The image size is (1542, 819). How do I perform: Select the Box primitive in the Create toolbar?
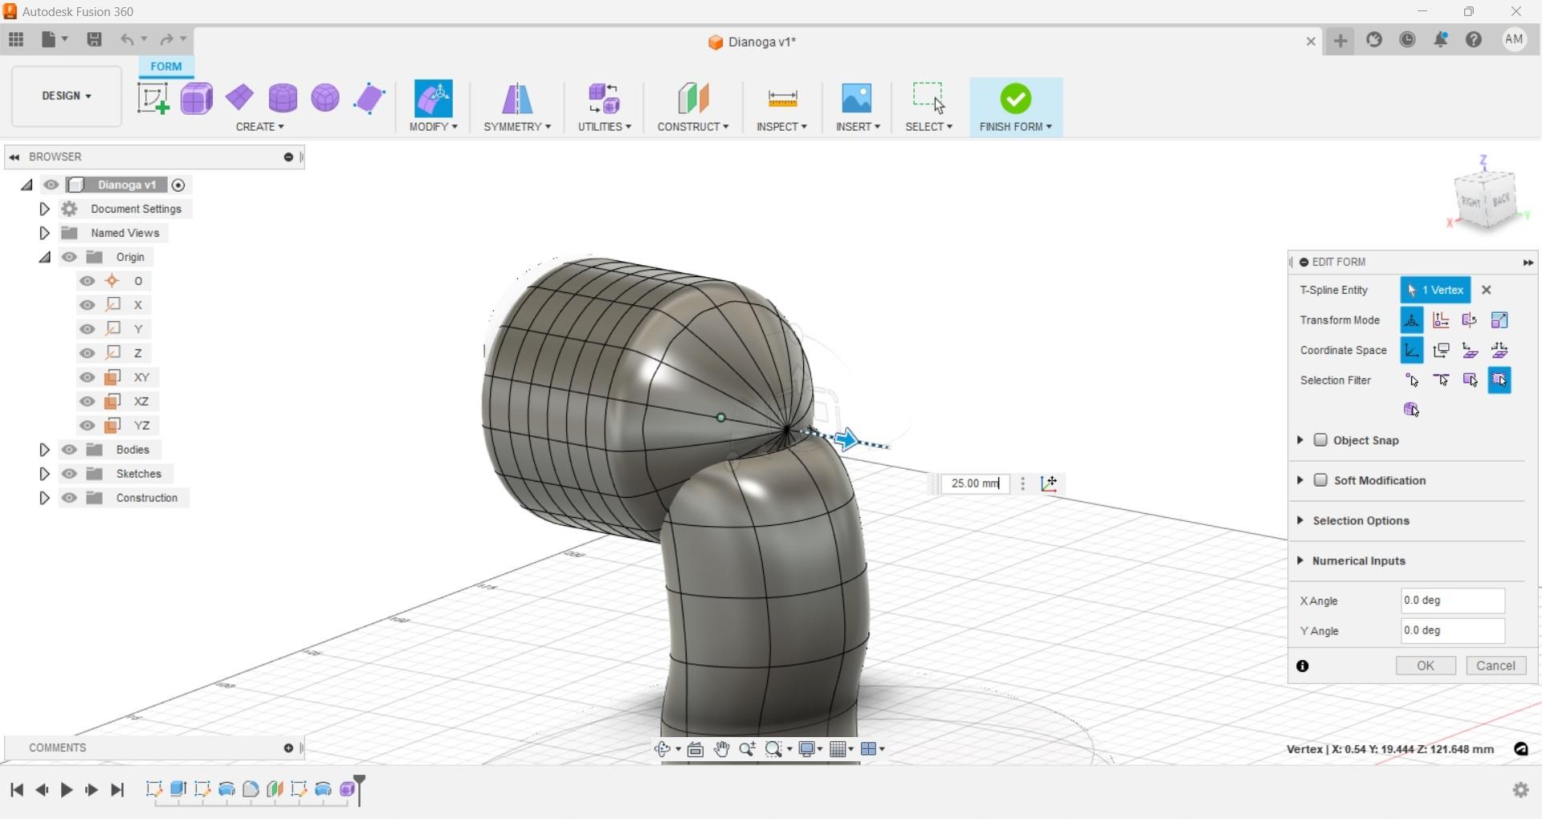[196, 98]
